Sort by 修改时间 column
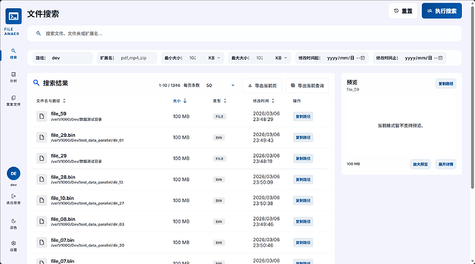 pyautogui.click(x=264, y=100)
